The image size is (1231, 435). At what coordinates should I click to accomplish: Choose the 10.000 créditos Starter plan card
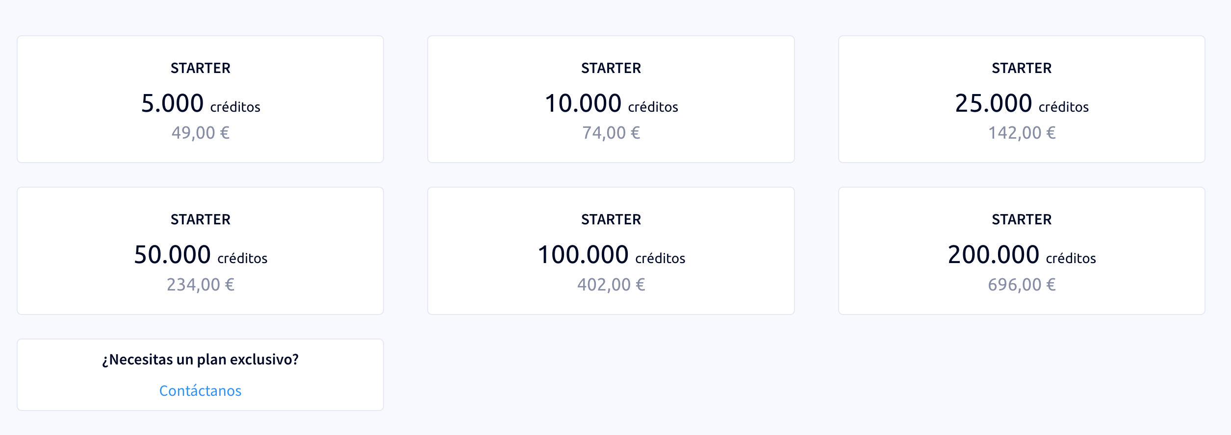tap(611, 99)
